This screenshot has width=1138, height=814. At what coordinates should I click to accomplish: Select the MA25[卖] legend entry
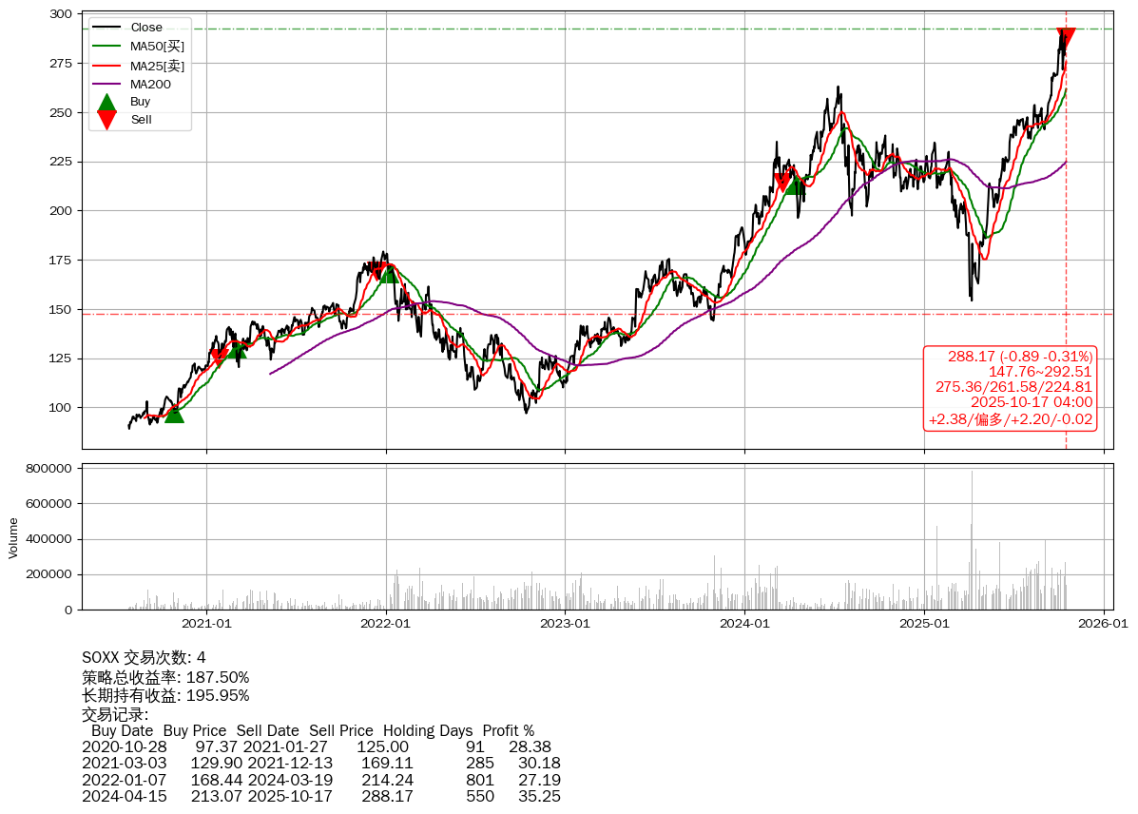(x=157, y=65)
